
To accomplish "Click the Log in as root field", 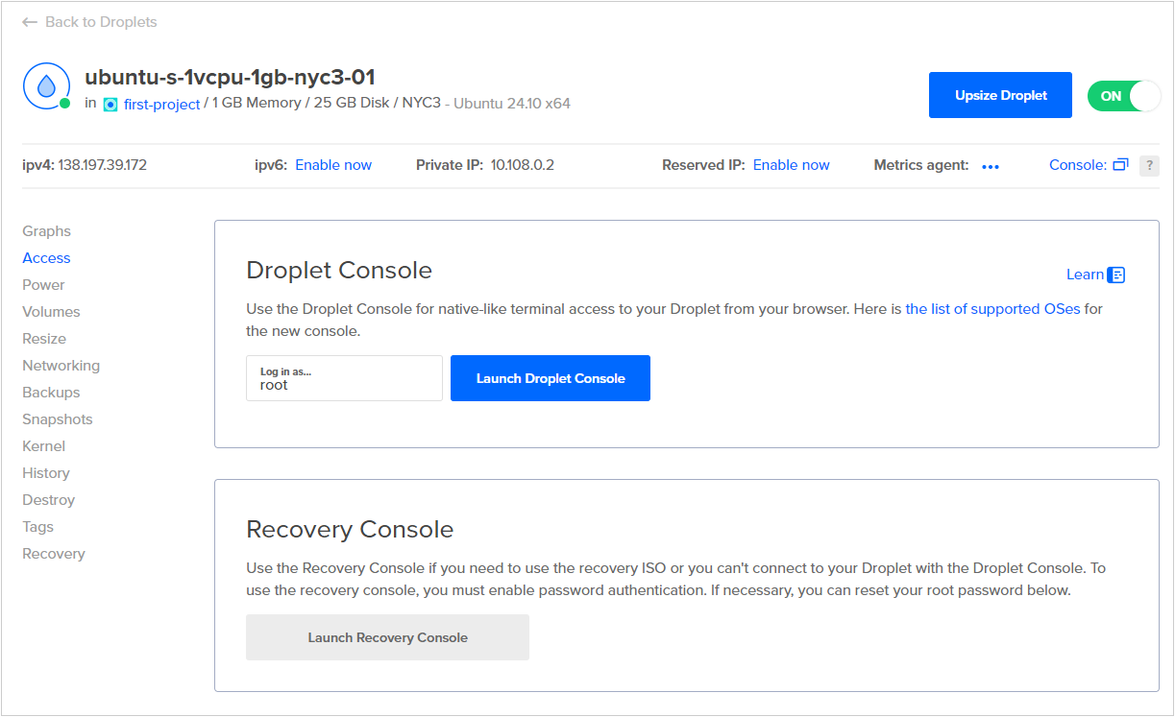I will coord(343,377).
